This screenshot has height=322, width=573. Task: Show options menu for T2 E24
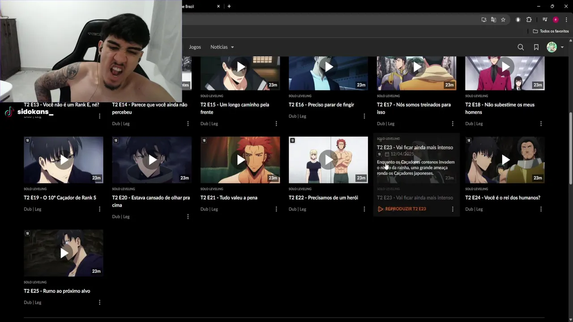tap(541, 209)
